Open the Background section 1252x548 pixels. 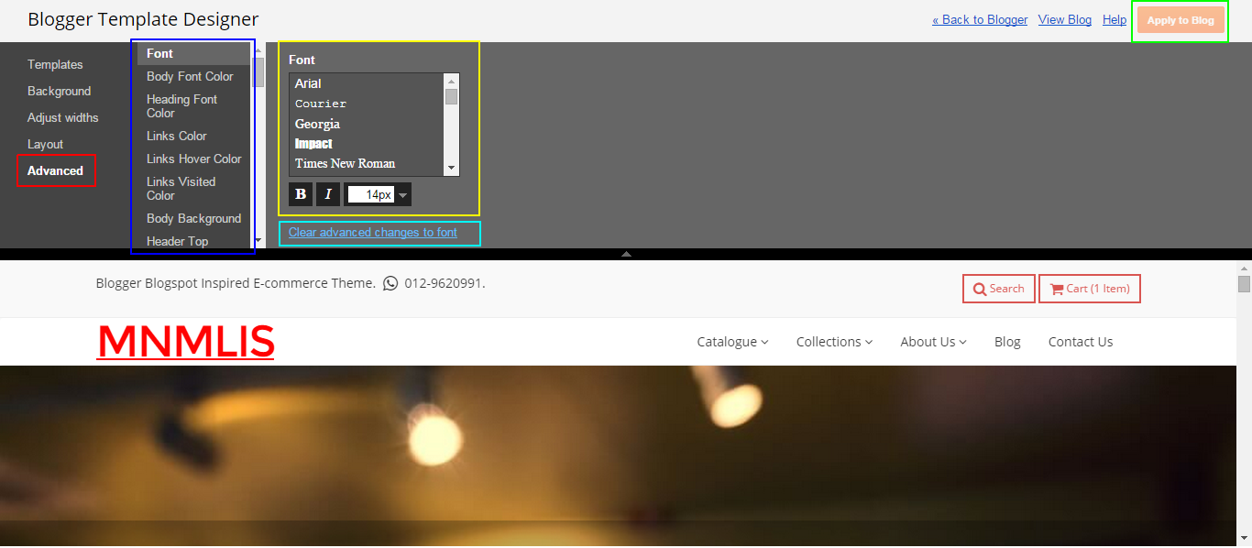coord(59,91)
